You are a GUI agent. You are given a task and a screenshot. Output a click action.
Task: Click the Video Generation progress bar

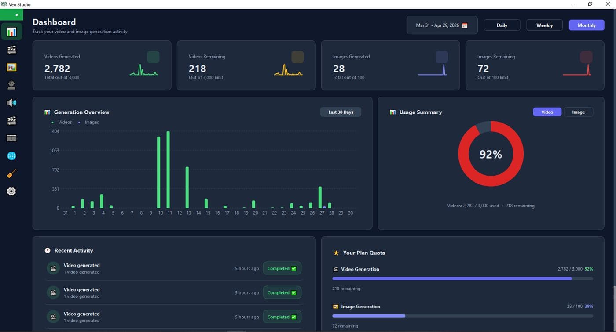[x=462, y=278]
